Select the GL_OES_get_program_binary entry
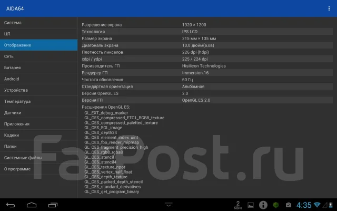The height and width of the screenshot is (211, 337). [112, 191]
